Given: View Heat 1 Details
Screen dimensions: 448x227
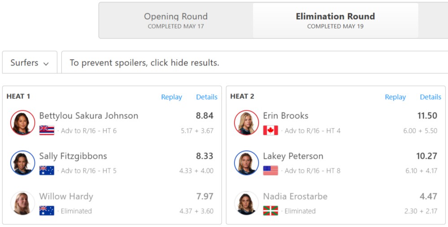Looking at the screenshot, I should click(207, 97).
